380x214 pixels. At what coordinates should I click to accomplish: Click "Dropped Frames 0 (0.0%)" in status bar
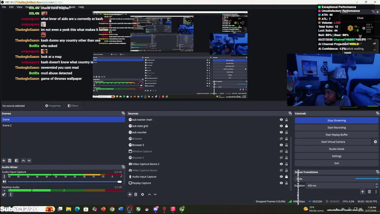[x=270, y=202]
